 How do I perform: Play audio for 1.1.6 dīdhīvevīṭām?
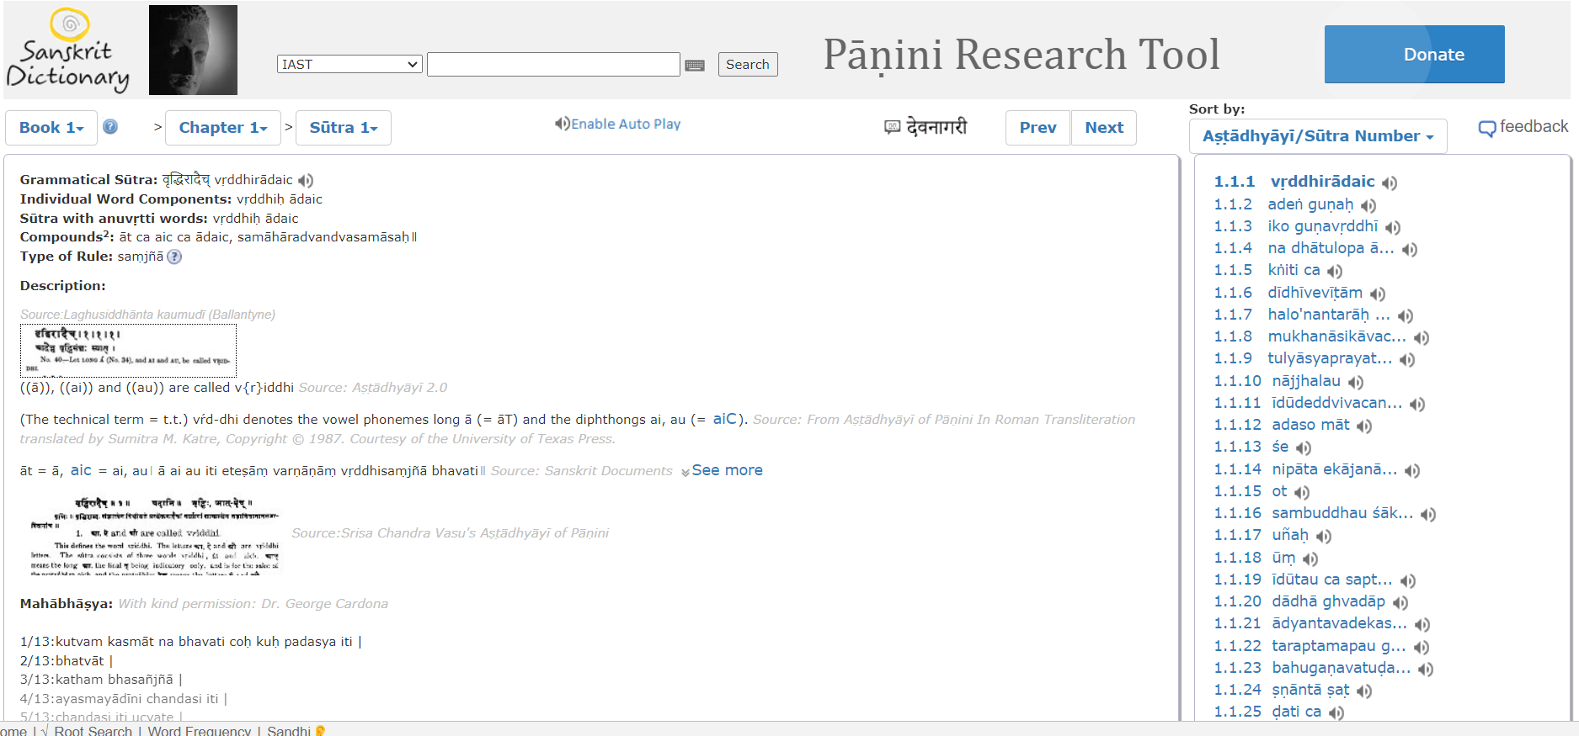click(x=1378, y=294)
